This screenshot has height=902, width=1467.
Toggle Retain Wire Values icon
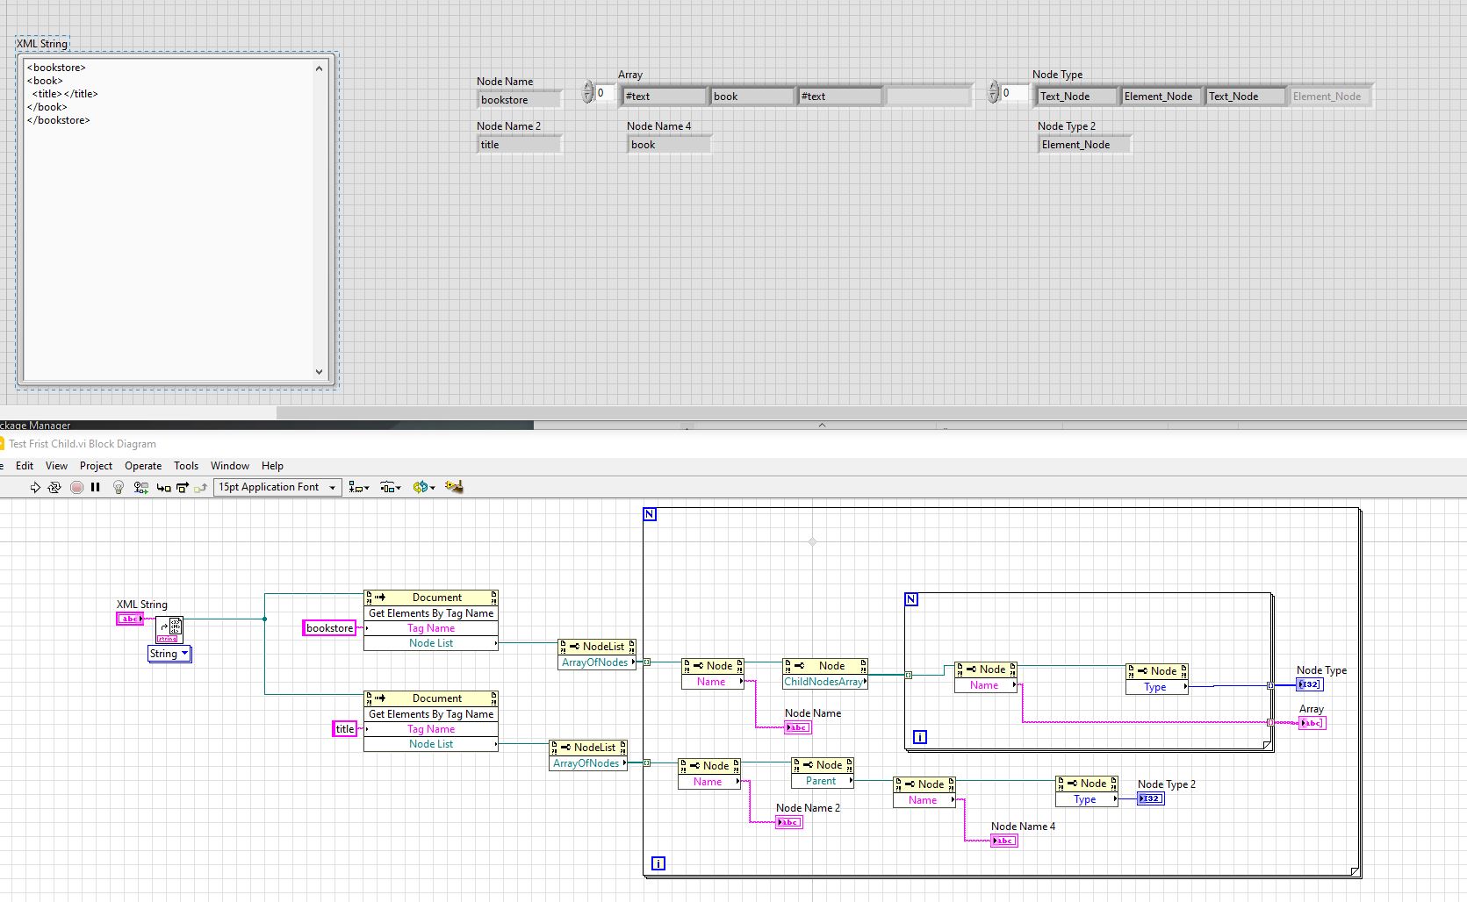pos(140,487)
